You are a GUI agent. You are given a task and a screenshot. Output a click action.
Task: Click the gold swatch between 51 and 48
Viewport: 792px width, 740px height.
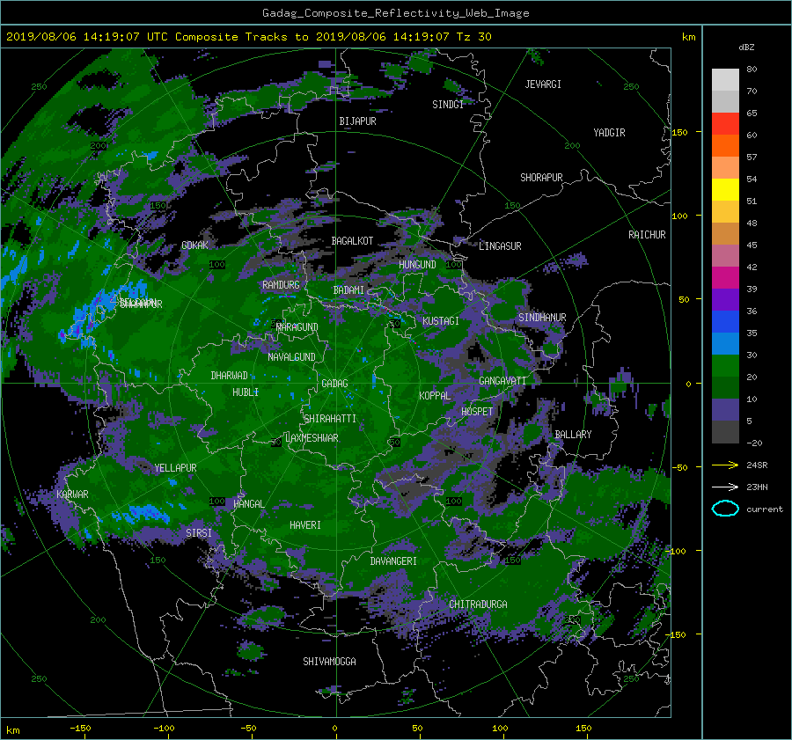tap(725, 212)
